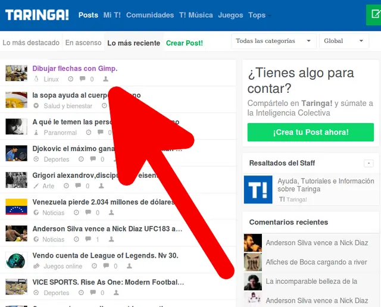Open the La incomparable belleza de la comment
The height and width of the screenshot is (307, 381).
click(311, 281)
